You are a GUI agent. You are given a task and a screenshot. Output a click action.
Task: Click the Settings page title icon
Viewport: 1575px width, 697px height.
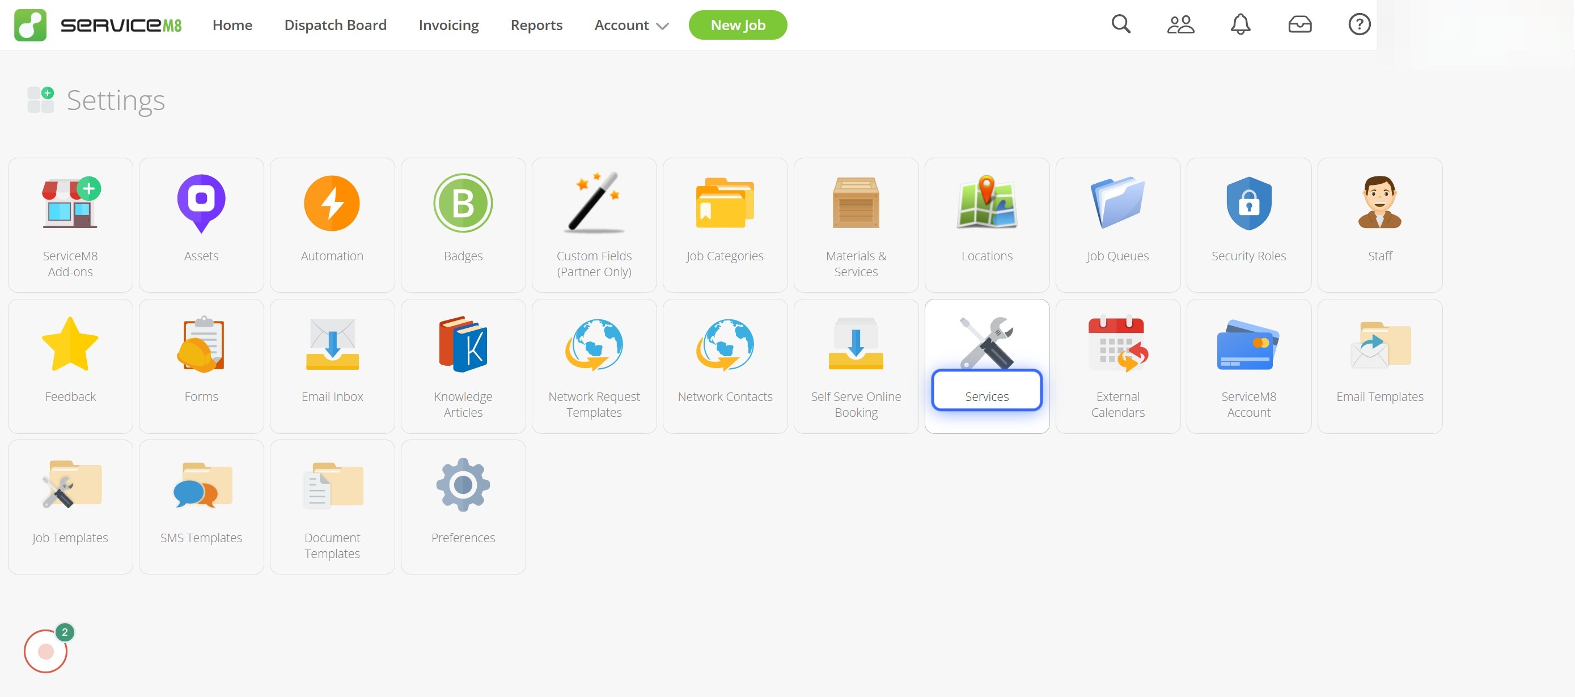40,100
